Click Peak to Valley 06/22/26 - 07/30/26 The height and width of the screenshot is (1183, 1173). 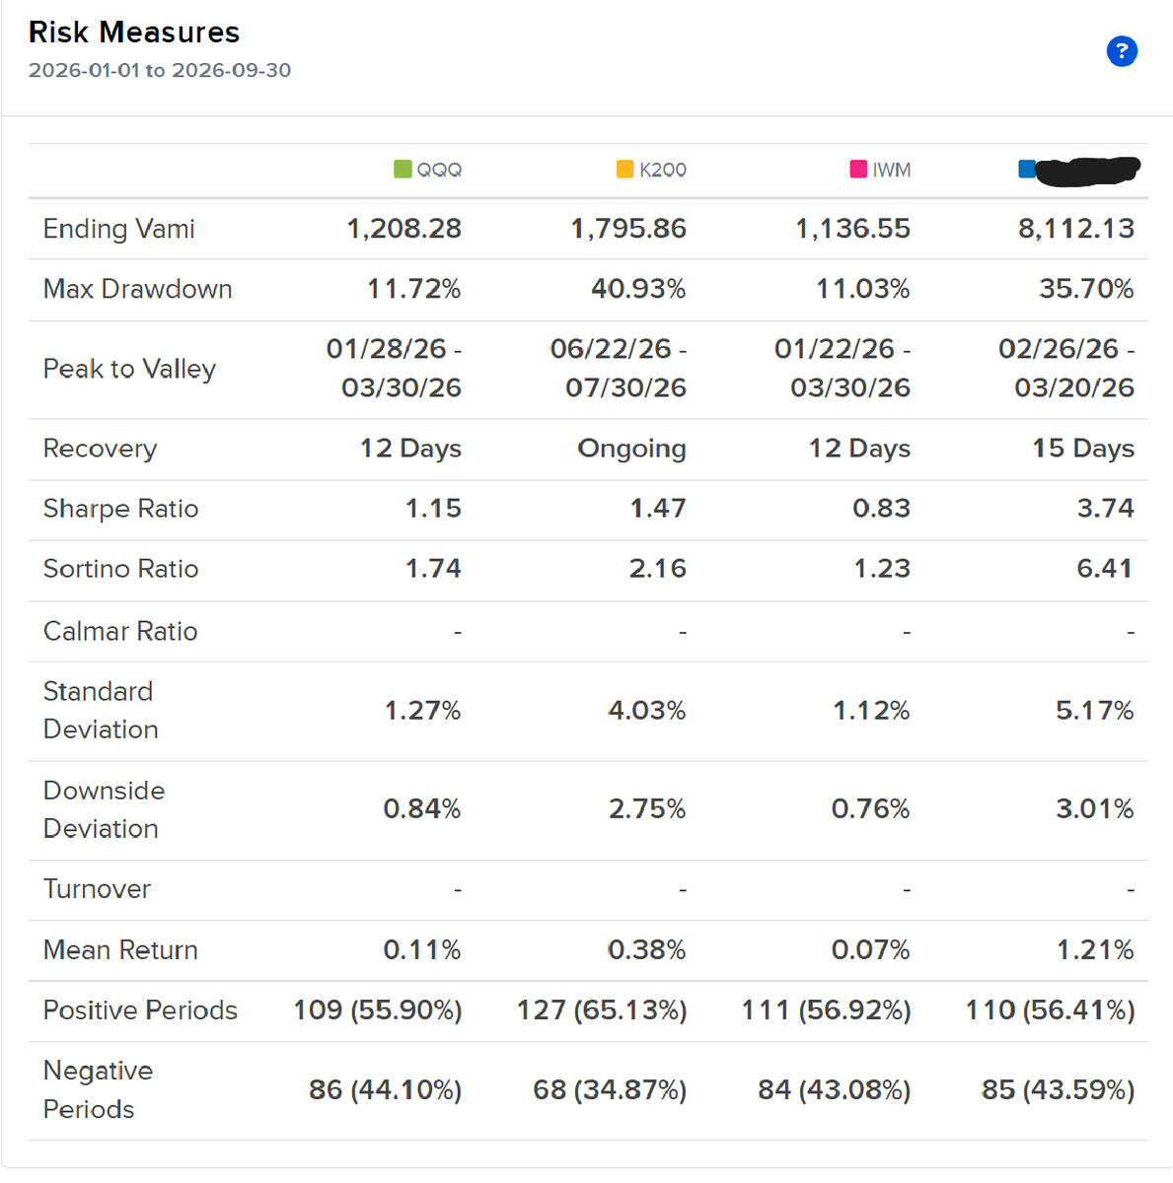619,368
